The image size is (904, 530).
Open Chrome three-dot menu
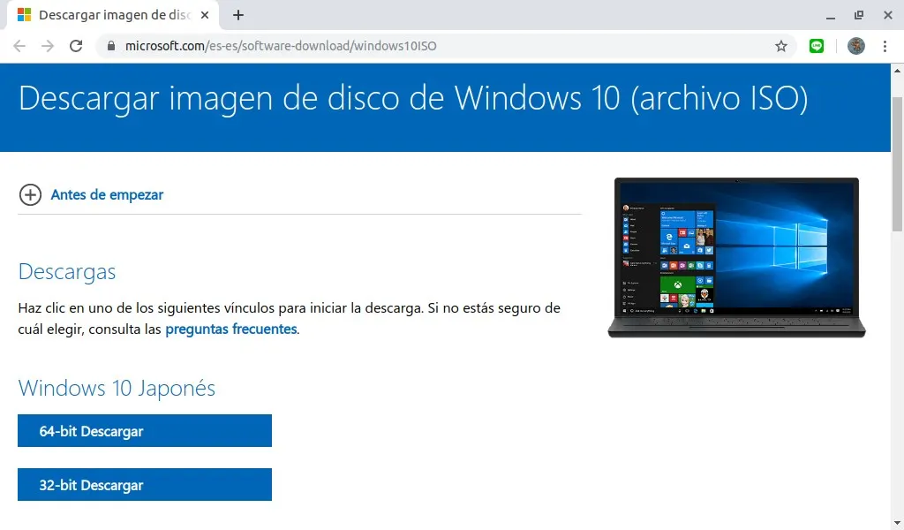tap(885, 46)
